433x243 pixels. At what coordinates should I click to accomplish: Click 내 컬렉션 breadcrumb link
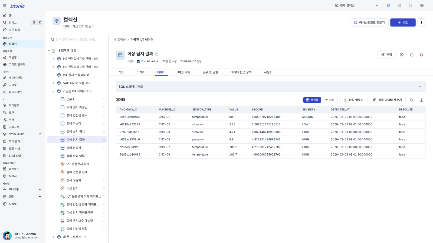pyautogui.click(x=120, y=40)
